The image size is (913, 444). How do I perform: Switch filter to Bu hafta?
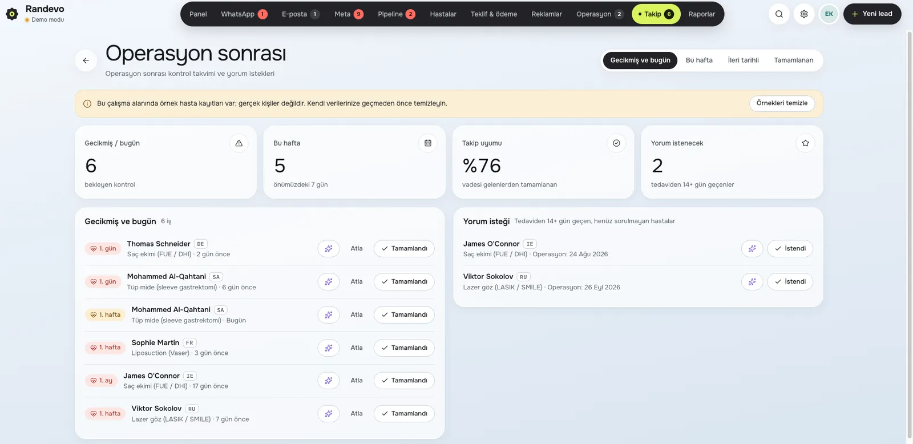(699, 60)
